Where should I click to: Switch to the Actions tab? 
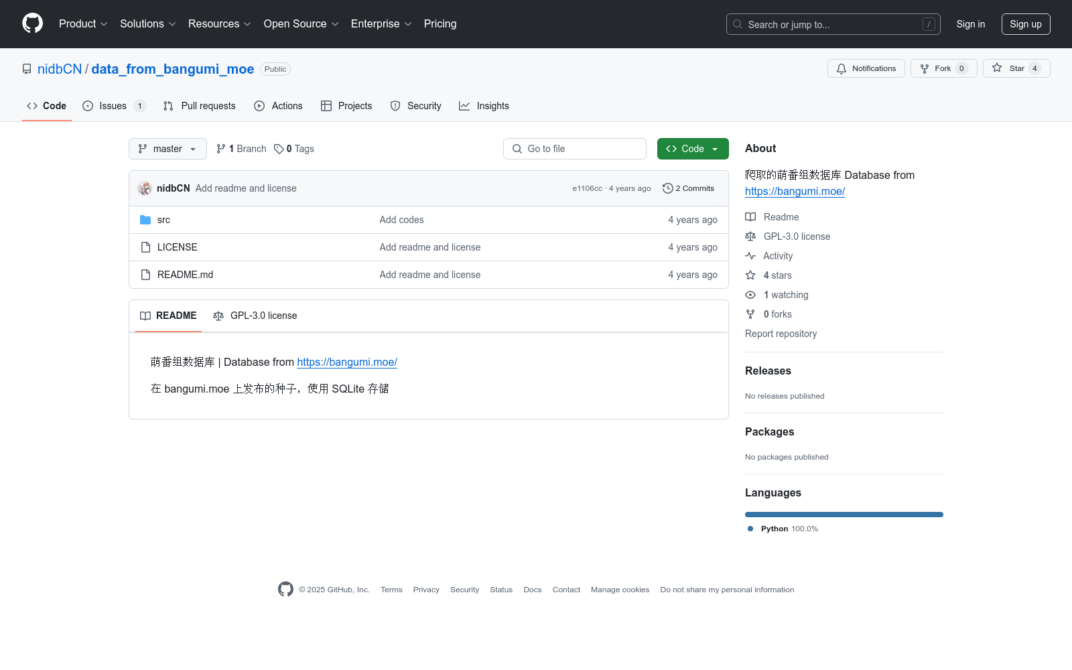pyautogui.click(x=278, y=106)
